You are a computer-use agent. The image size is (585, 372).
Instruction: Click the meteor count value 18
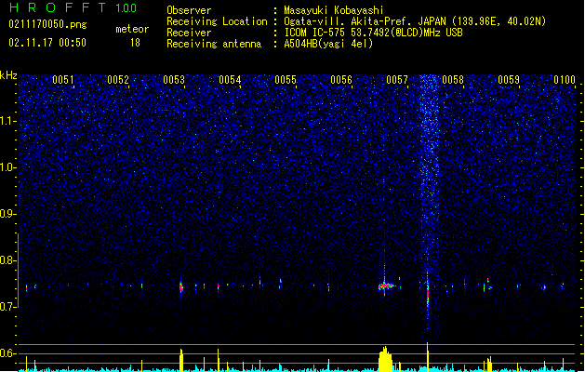pyautogui.click(x=135, y=43)
